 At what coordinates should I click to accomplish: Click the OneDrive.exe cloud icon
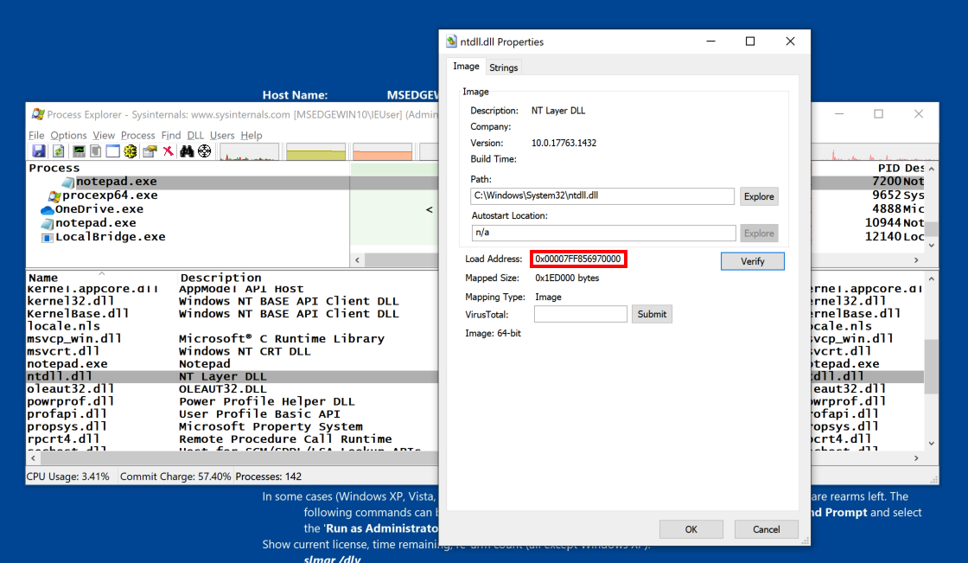(47, 209)
